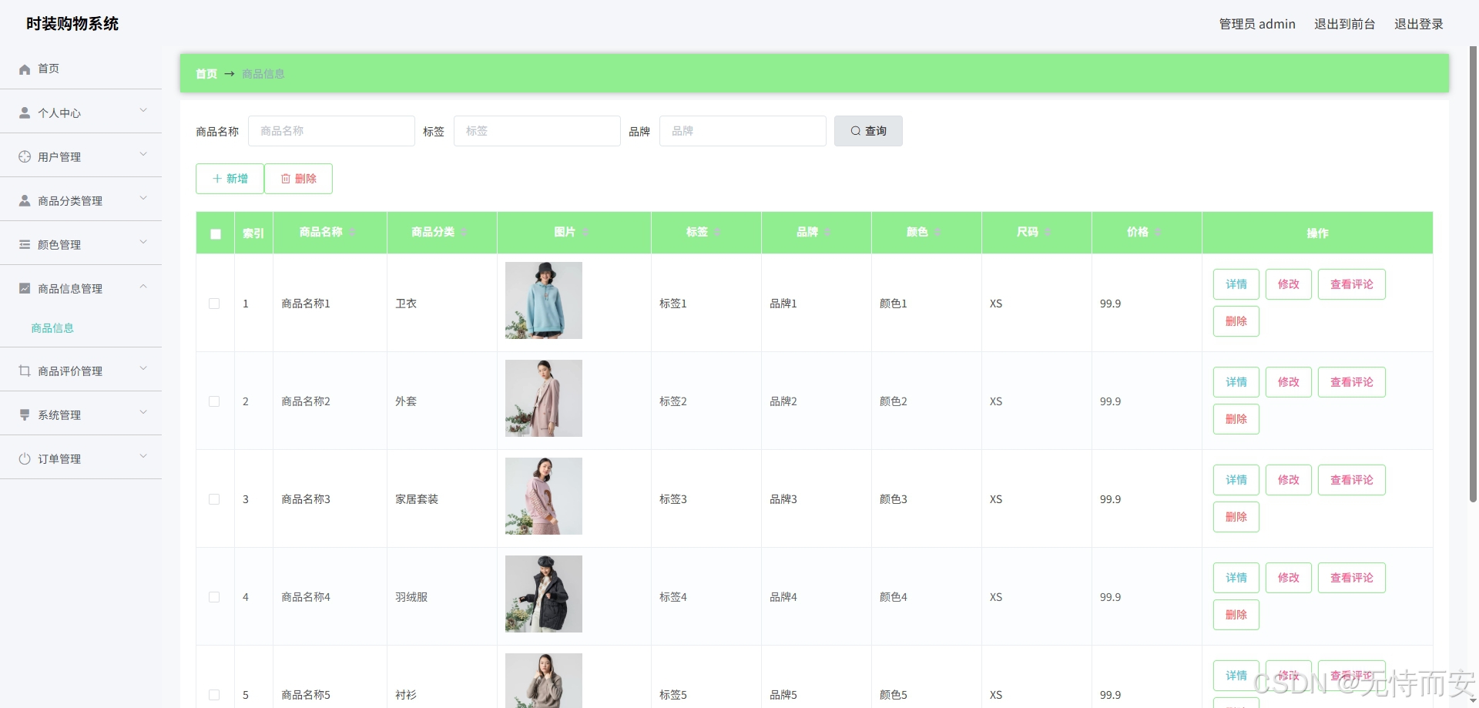
Task: Check the row 3 商品名称3 checkbox
Action: click(214, 499)
